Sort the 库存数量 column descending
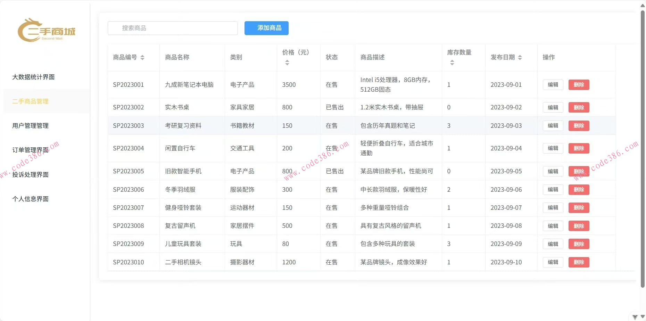Screen dimensions: 646x321 (452, 64)
